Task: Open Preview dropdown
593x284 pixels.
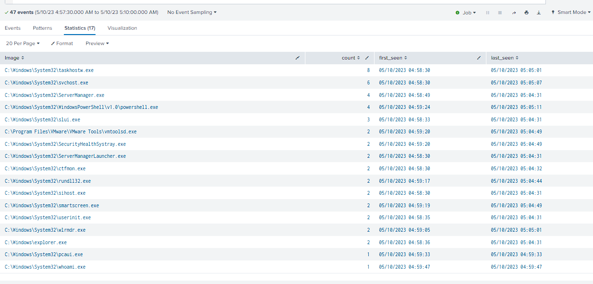Action: (97, 43)
